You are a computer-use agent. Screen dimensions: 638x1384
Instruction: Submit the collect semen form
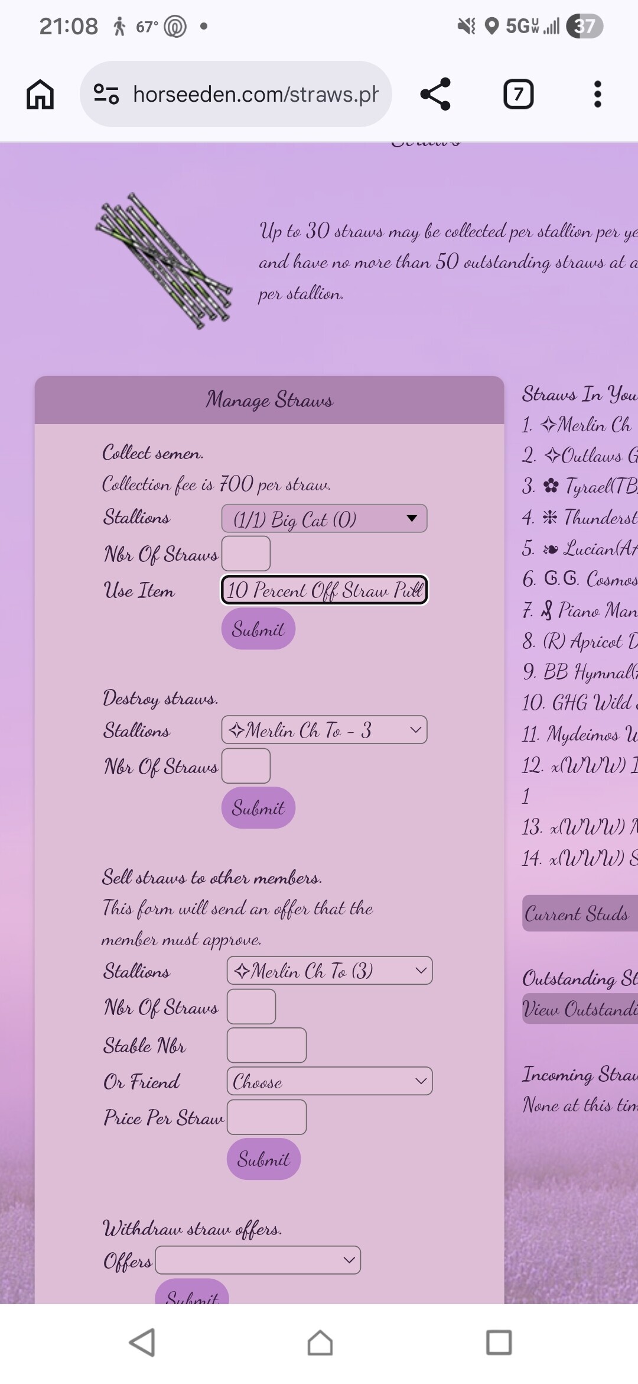258,629
